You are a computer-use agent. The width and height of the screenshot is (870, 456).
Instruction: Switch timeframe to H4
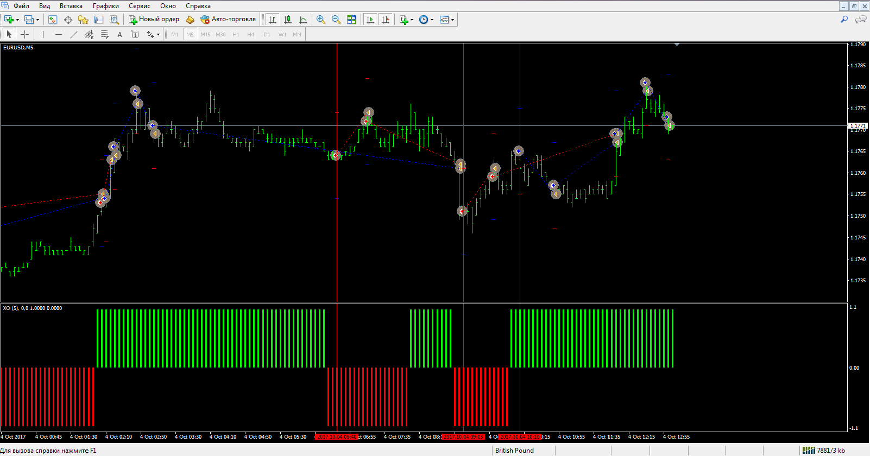click(251, 34)
